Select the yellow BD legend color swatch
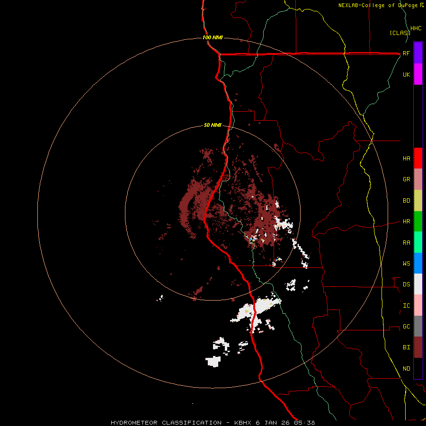 (x=418, y=201)
